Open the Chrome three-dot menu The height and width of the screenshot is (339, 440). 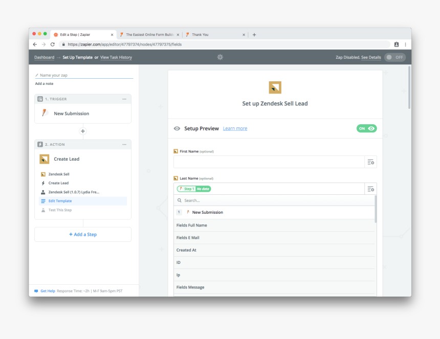tap(405, 44)
